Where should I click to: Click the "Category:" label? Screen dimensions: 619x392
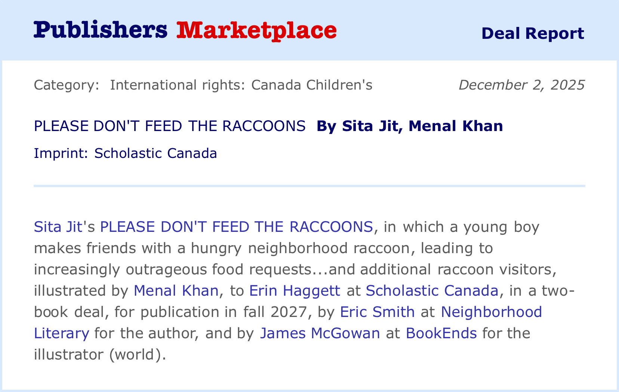pos(67,85)
